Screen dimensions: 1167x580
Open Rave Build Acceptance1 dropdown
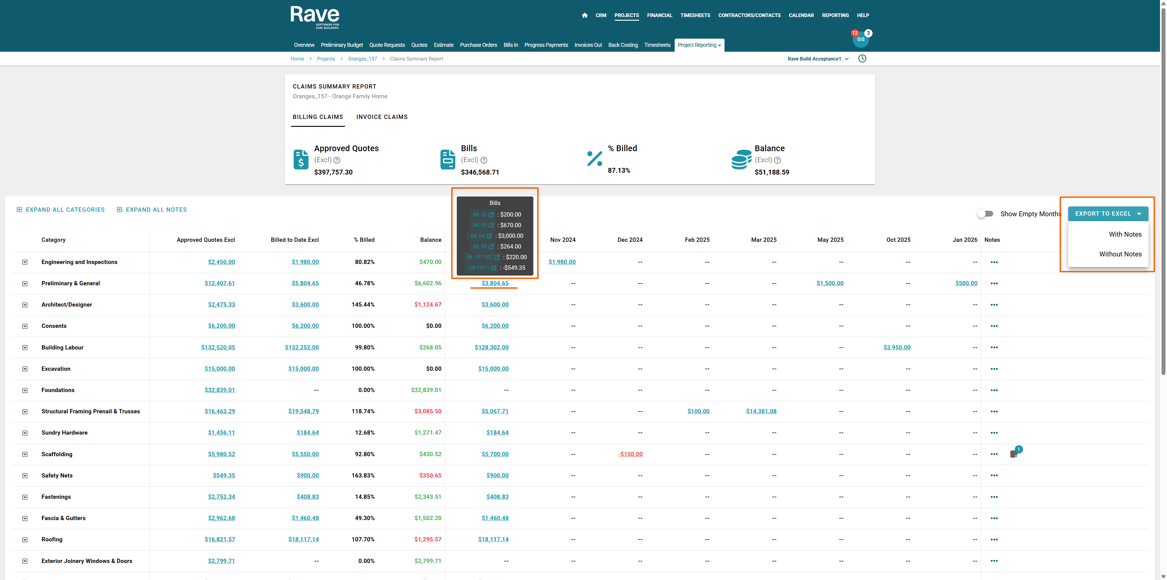(818, 59)
